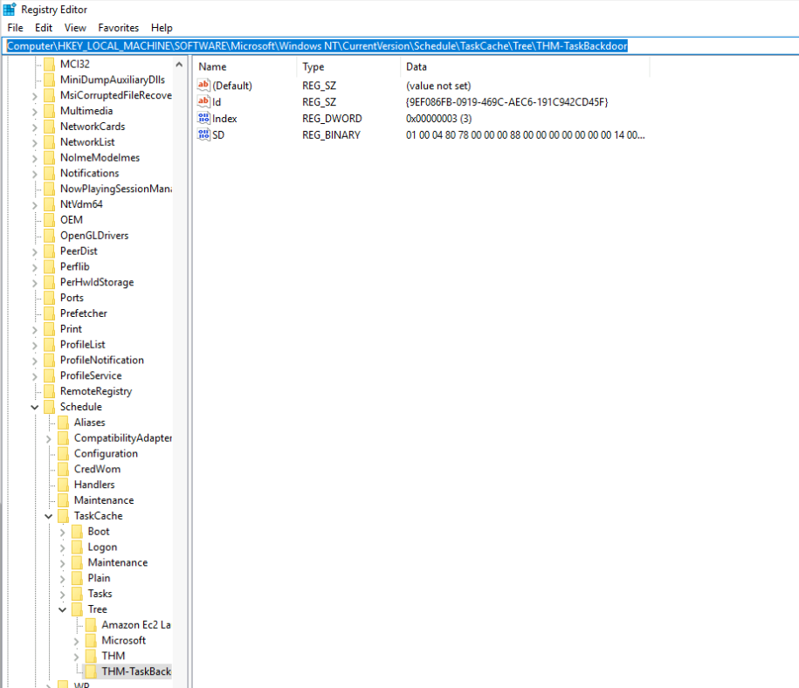Viewport: 799px width, 688px height.
Task: Select the OpenGLDrivers key
Action: (x=94, y=236)
